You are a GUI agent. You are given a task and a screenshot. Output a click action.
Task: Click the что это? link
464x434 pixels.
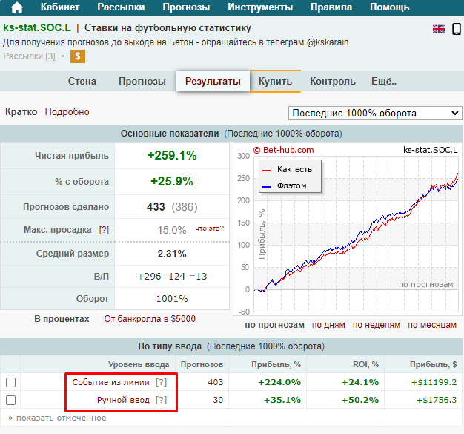[210, 228]
